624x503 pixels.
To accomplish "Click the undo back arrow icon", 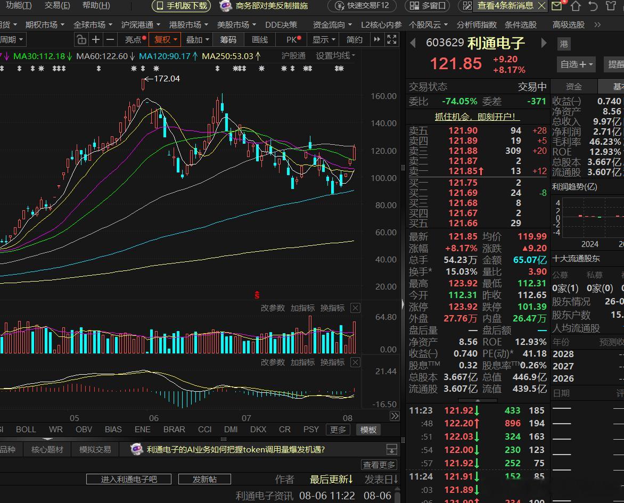I will tap(593, 5).
